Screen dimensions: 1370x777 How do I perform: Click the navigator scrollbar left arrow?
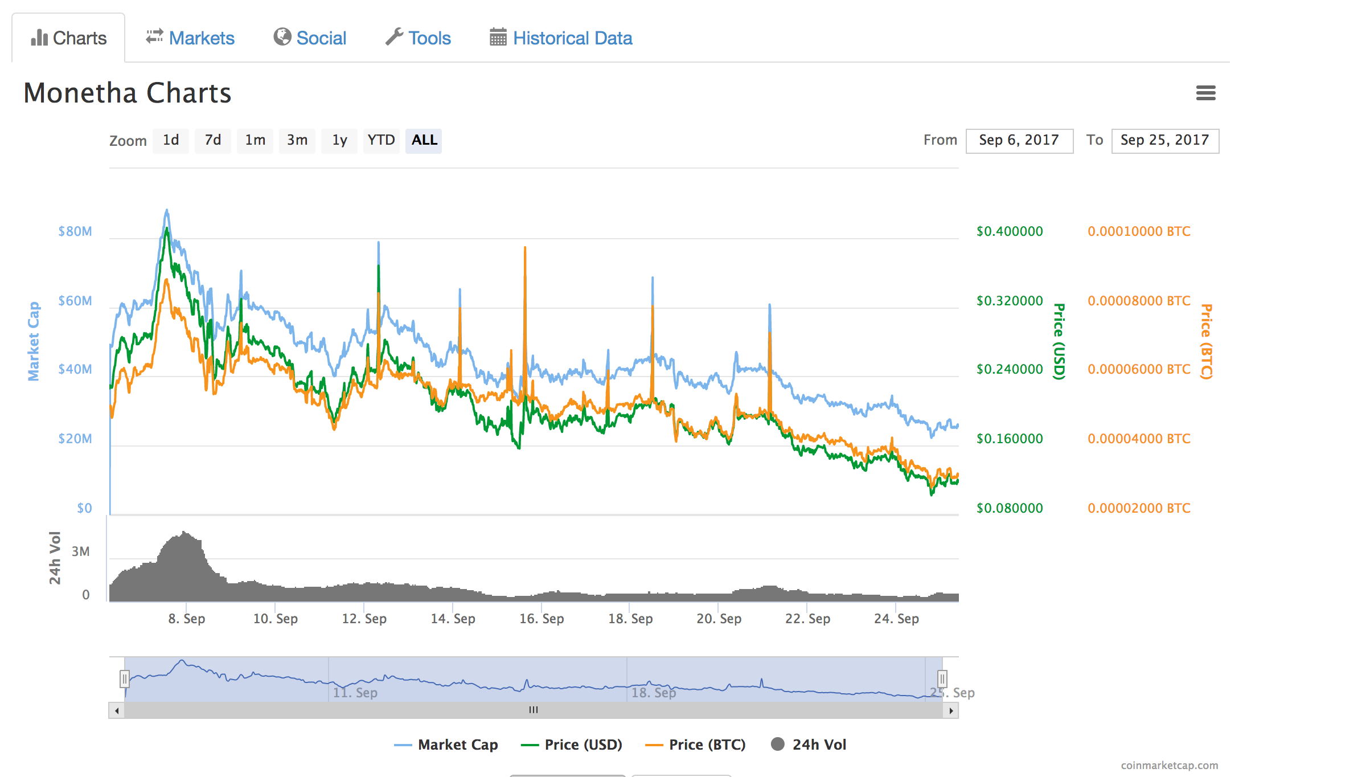pos(117,710)
